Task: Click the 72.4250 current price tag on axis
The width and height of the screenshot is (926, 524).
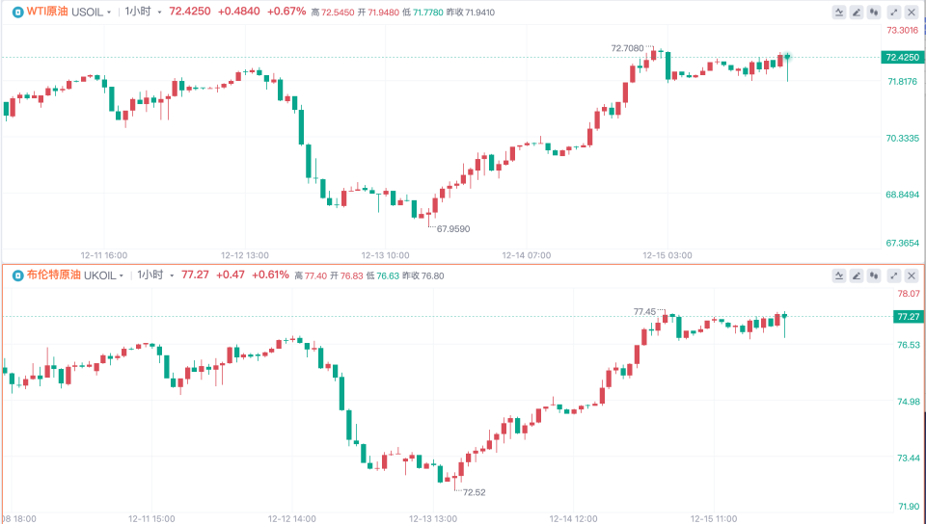Action: (x=901, y=57)
